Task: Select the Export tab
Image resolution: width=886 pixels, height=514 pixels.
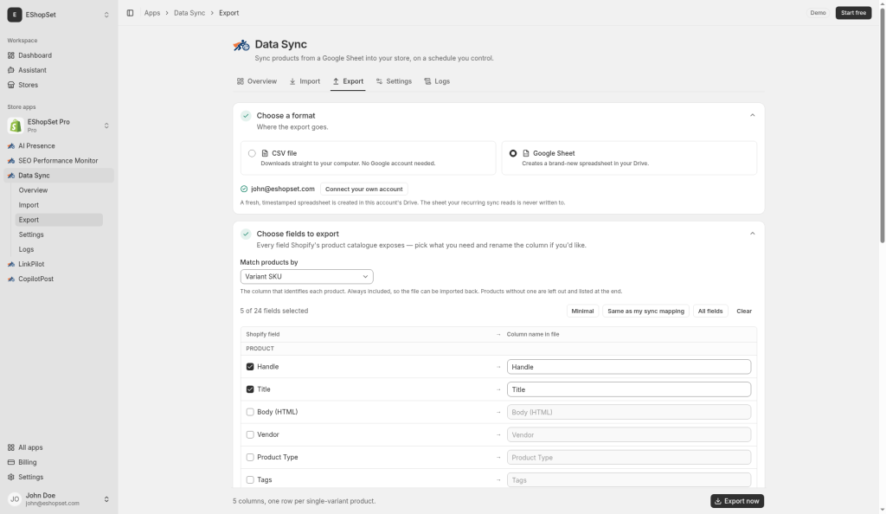Action: [348, 81]
